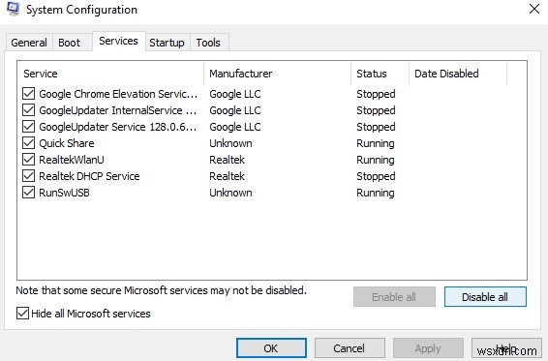Viewport: 548px width, 361px height.
Task: Click the Apply button
Action: [x=428, y=348]
